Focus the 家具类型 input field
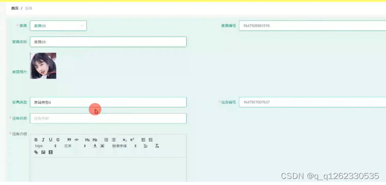 [x=108, y=102]
